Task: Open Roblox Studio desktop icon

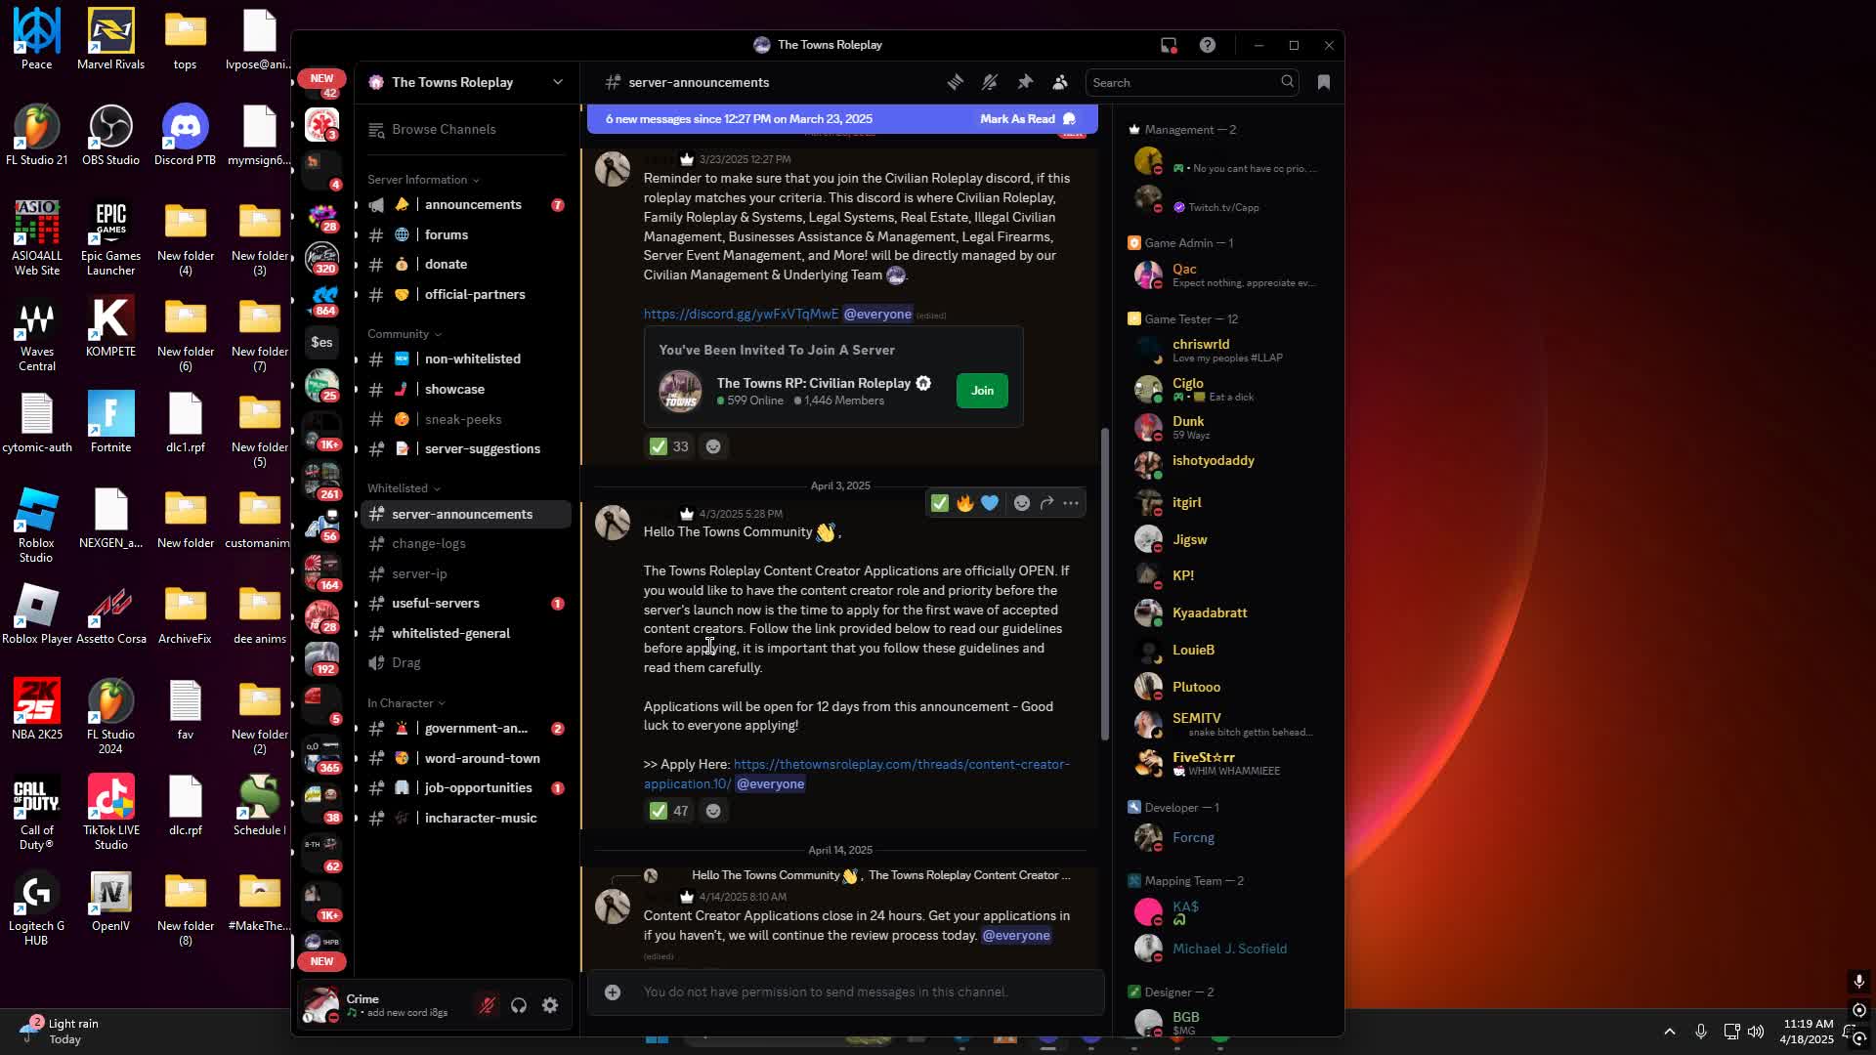Action: [36, 526]
